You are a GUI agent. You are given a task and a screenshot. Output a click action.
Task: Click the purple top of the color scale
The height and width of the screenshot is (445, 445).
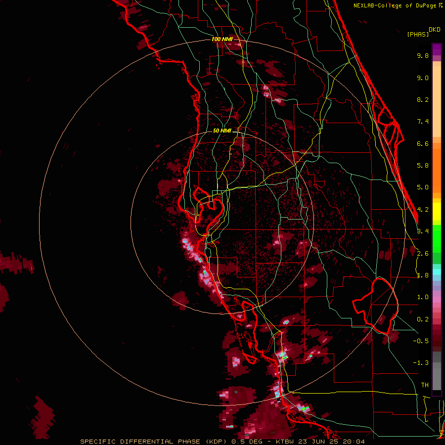tap(437, 49)
